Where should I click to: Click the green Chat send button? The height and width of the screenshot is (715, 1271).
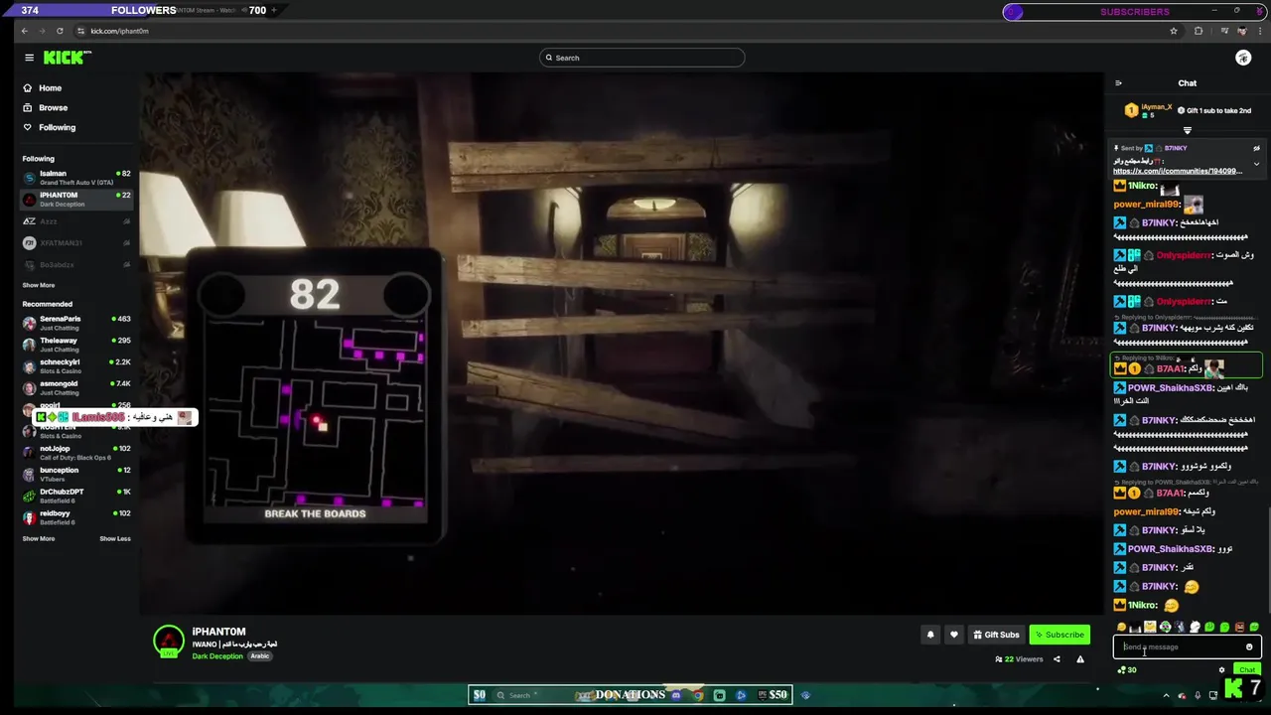[x=1247, y=670]
